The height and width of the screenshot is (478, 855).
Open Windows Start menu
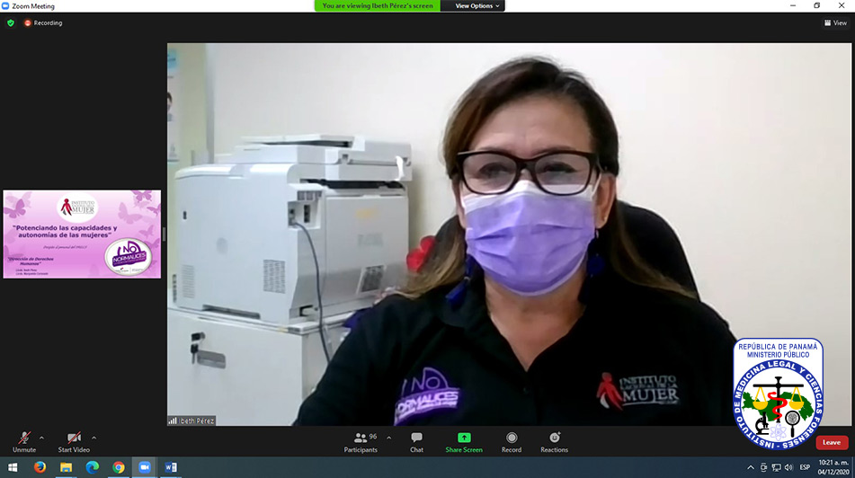(x=13, y=467)
